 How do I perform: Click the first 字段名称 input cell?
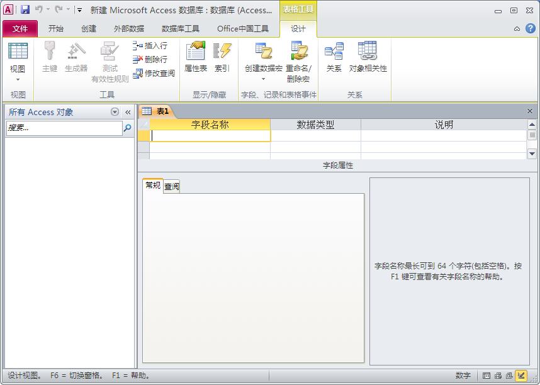(x=210, y=136)
